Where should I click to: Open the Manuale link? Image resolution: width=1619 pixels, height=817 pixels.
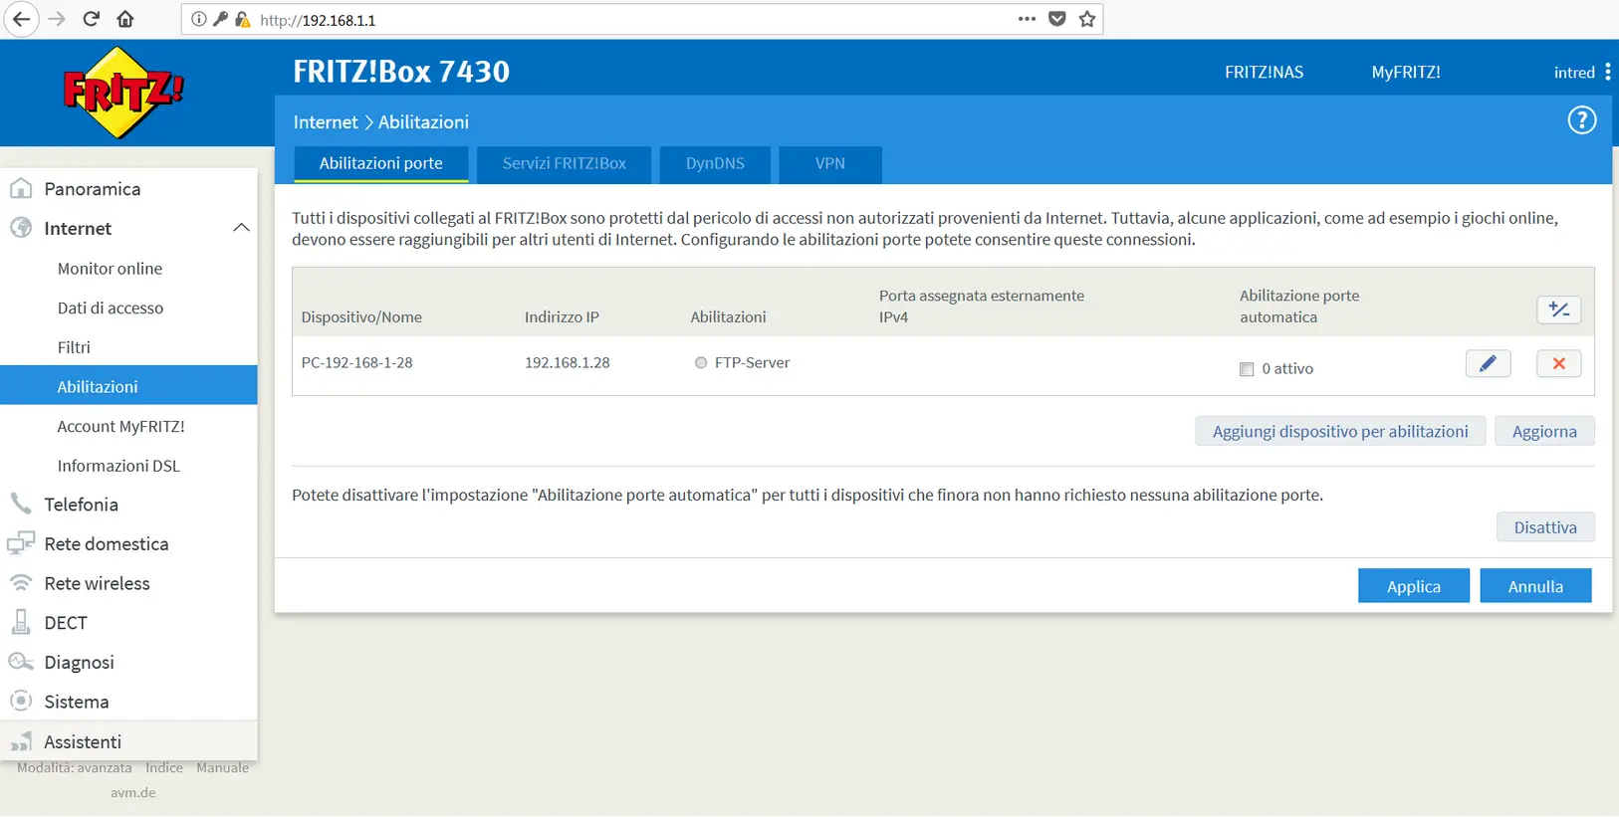(x=223, y=767)
